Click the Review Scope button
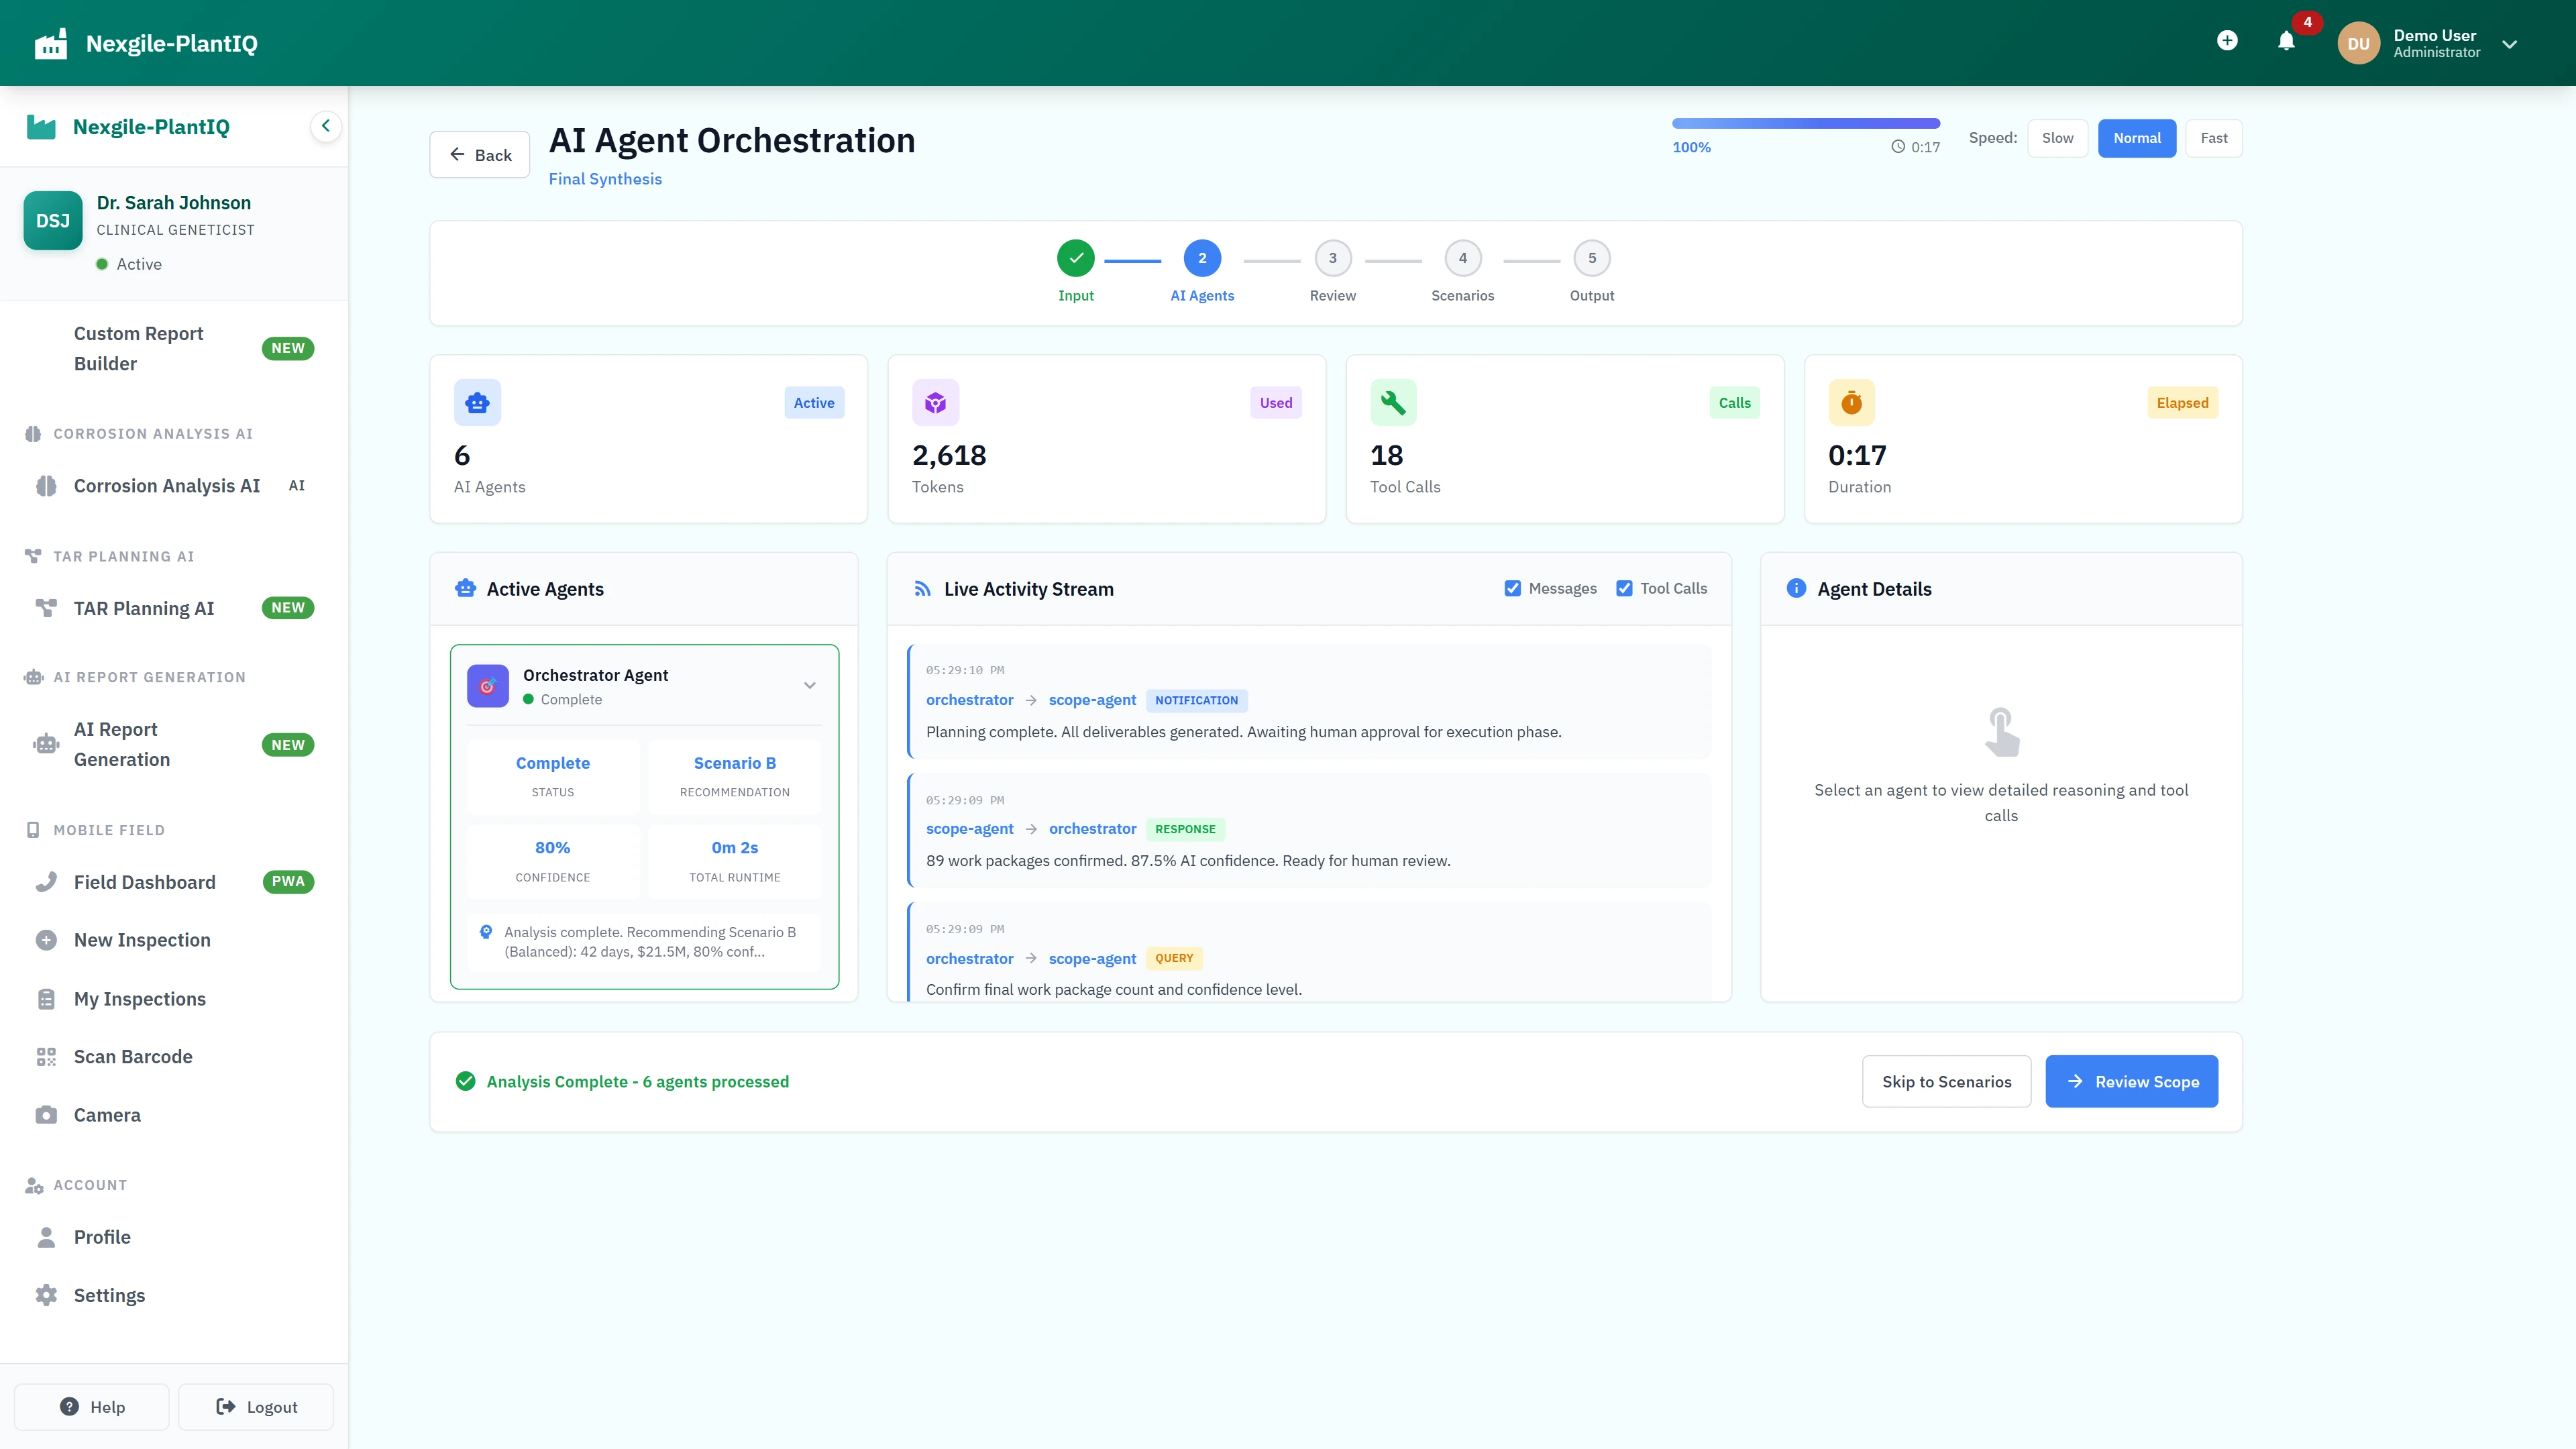 pyautogui.click(x=2131, y=1081)
